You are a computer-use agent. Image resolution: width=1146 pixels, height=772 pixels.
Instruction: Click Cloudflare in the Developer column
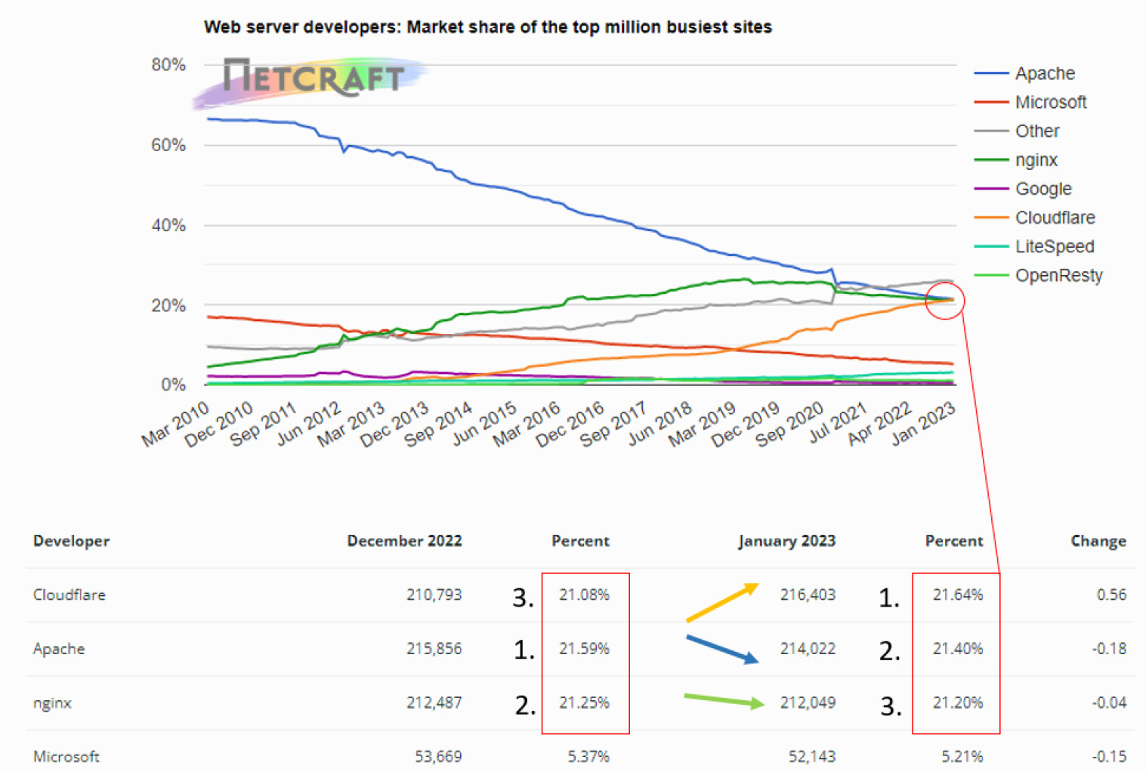tap(70, 594)
